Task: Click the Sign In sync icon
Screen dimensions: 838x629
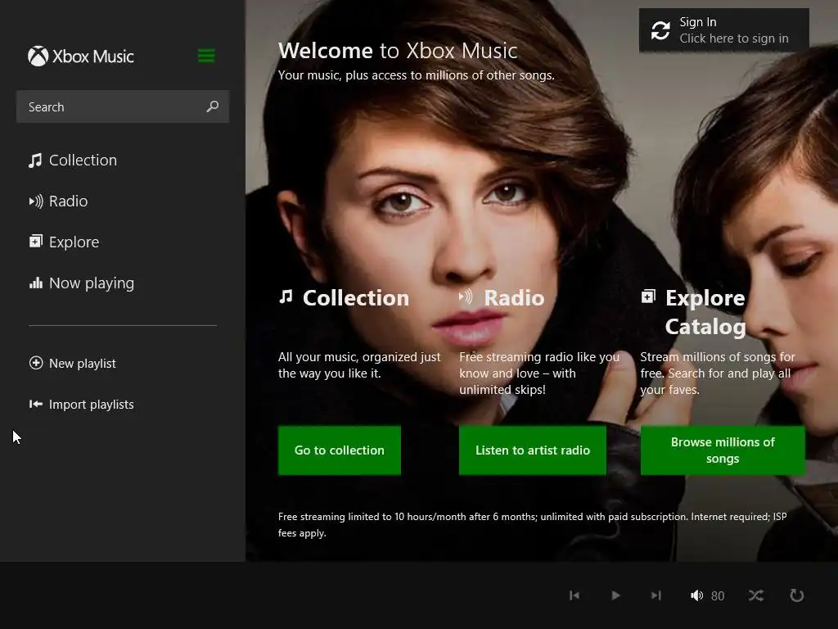Action: pyautogui.click(x=660, y=30)
